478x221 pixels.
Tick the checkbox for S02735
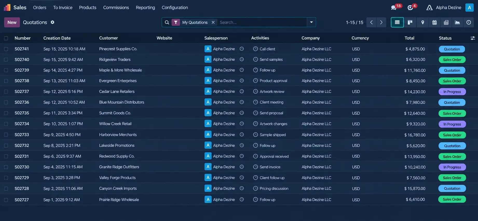point(6,113)
